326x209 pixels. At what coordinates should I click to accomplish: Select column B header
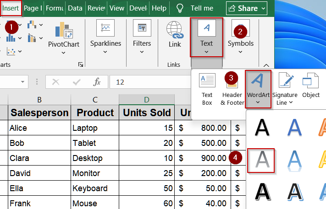[x=39, y=100]
